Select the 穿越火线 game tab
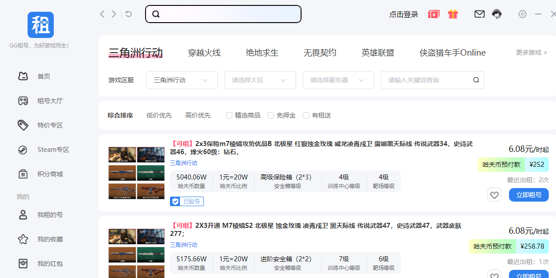Image resolution: width=556 pixels, height=278 pixels. pos(204,52)
